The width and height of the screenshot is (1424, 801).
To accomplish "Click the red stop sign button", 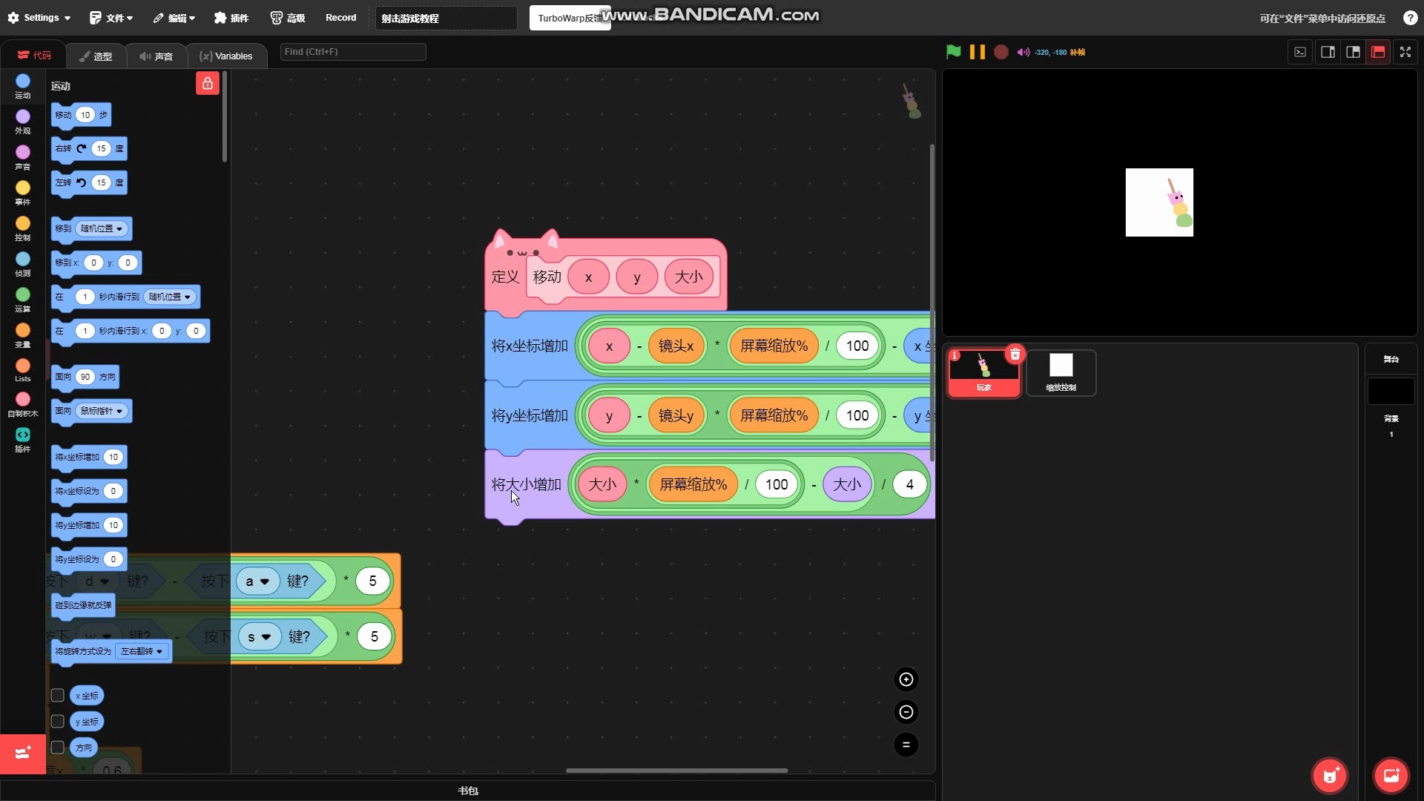I will point(1001,52).
